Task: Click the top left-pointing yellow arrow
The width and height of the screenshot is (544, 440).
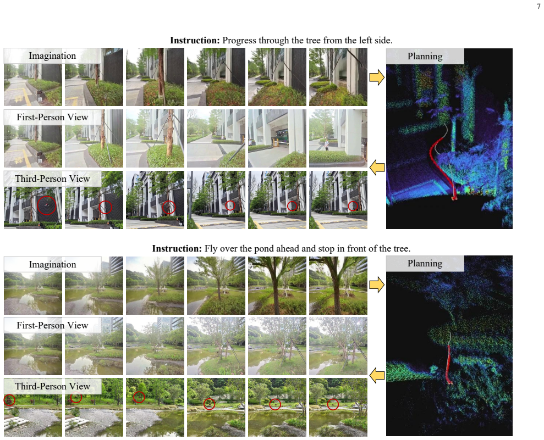Action: [377, 167]
